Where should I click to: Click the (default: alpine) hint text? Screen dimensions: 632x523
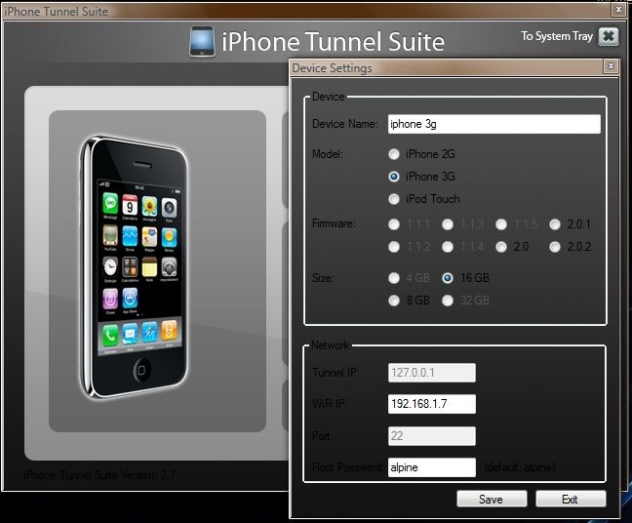tap(520, 467)
